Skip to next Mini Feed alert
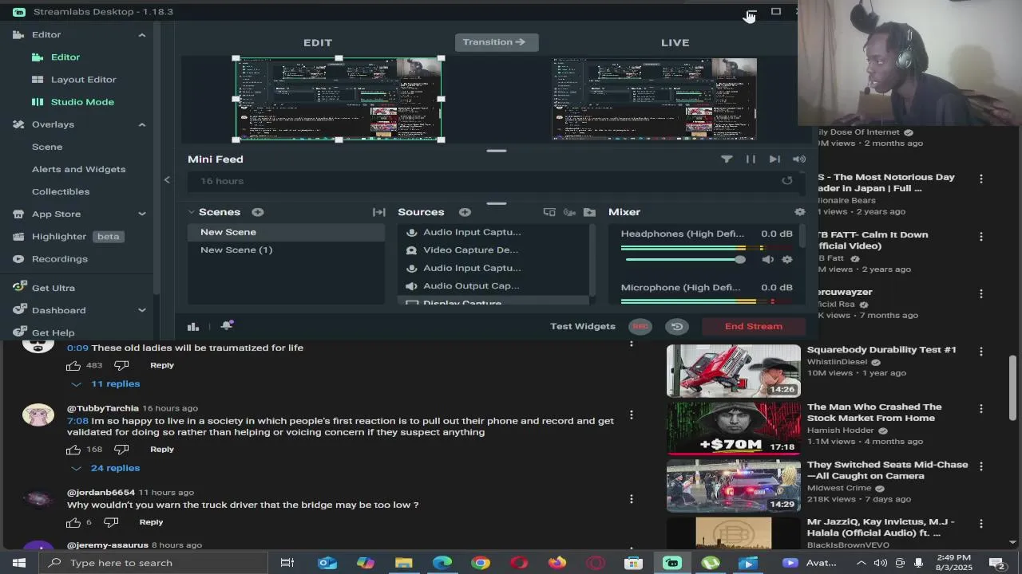 (774, 159)
